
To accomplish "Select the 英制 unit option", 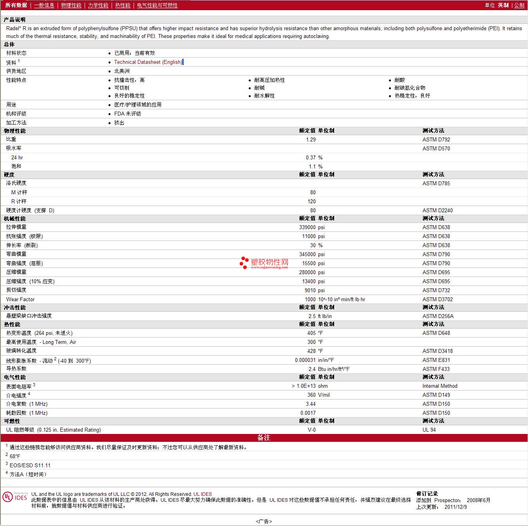I will [x=503, y=5].
